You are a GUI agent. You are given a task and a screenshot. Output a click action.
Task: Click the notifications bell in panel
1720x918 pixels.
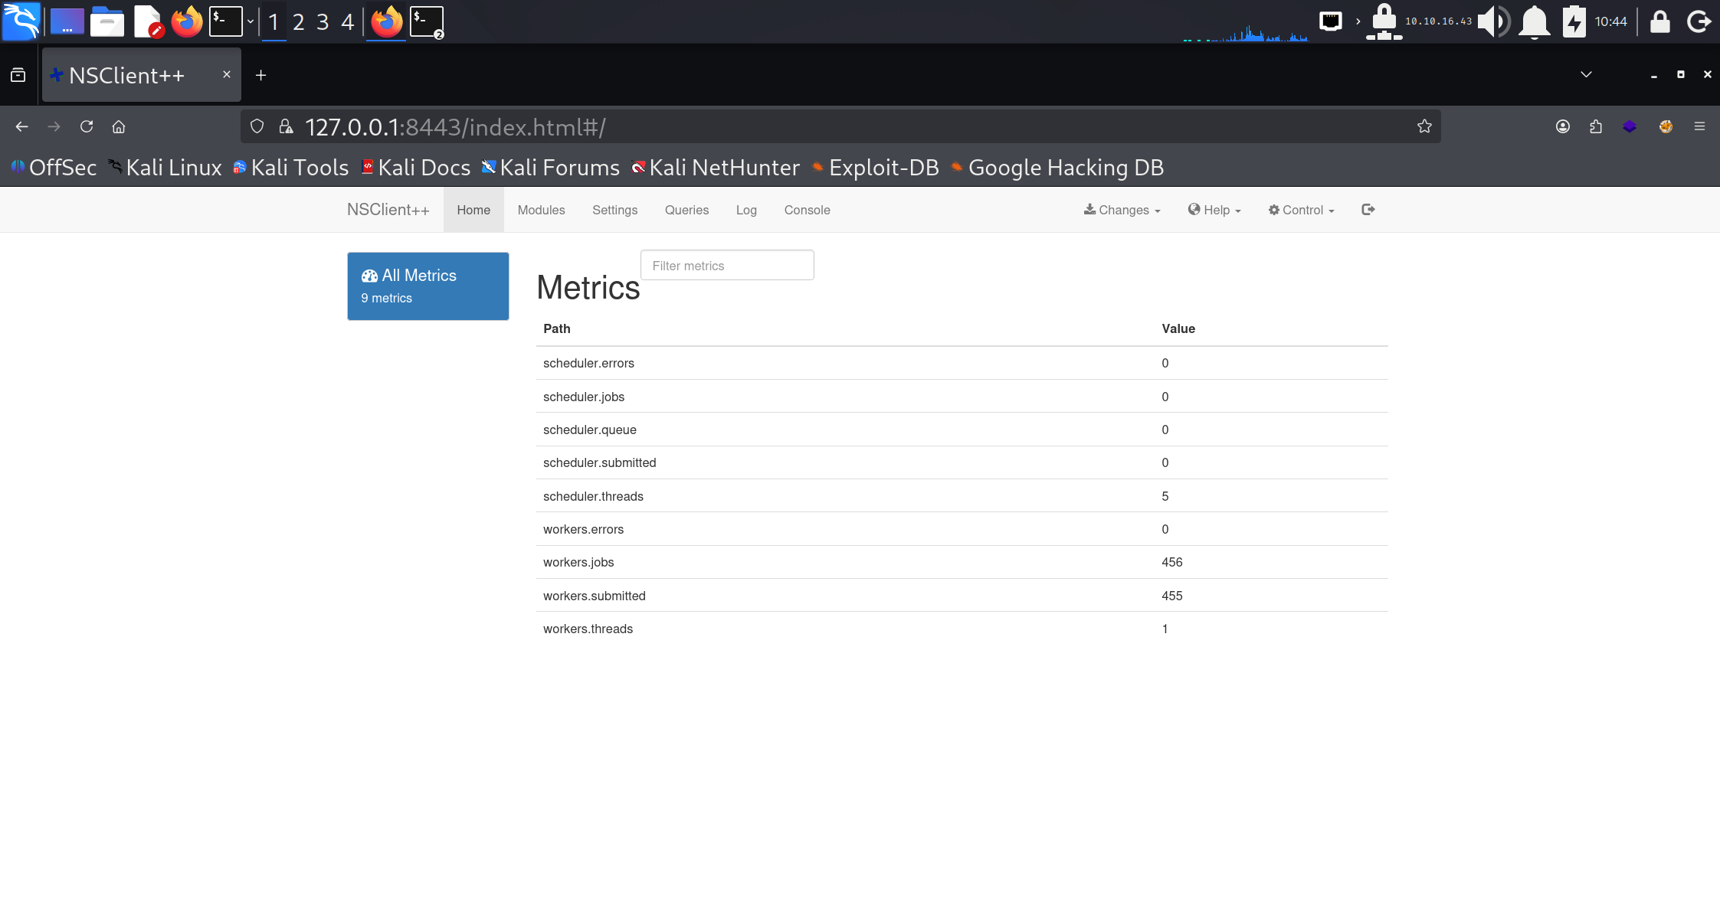pos(1534,21)
